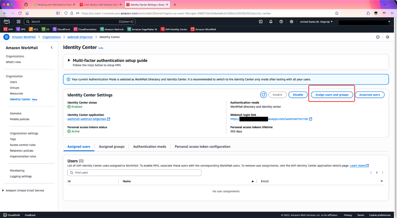Open the AWS help question-mark menu

281,22
